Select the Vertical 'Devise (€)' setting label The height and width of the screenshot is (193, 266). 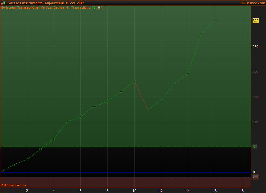click(x=61, y=8)
